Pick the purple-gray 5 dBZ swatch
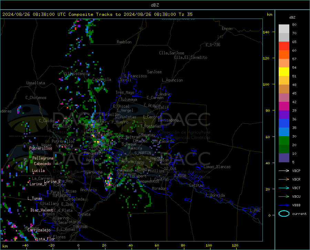Image resolution: width=310 pixels, height=250 pixels. [284, 157]
